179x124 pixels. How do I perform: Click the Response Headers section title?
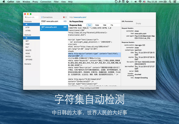click(128, 42)
